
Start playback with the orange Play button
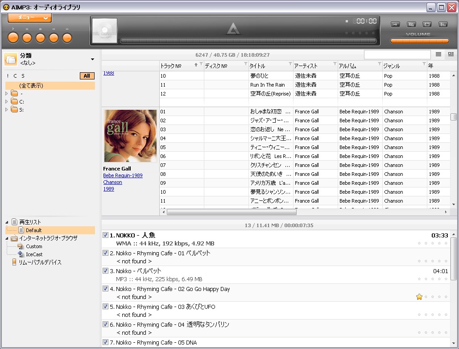coord(13,38)
